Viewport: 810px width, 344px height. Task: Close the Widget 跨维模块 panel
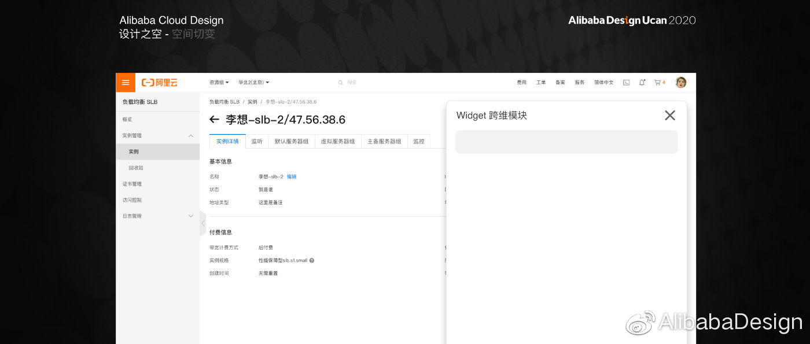tap(670, 115)
